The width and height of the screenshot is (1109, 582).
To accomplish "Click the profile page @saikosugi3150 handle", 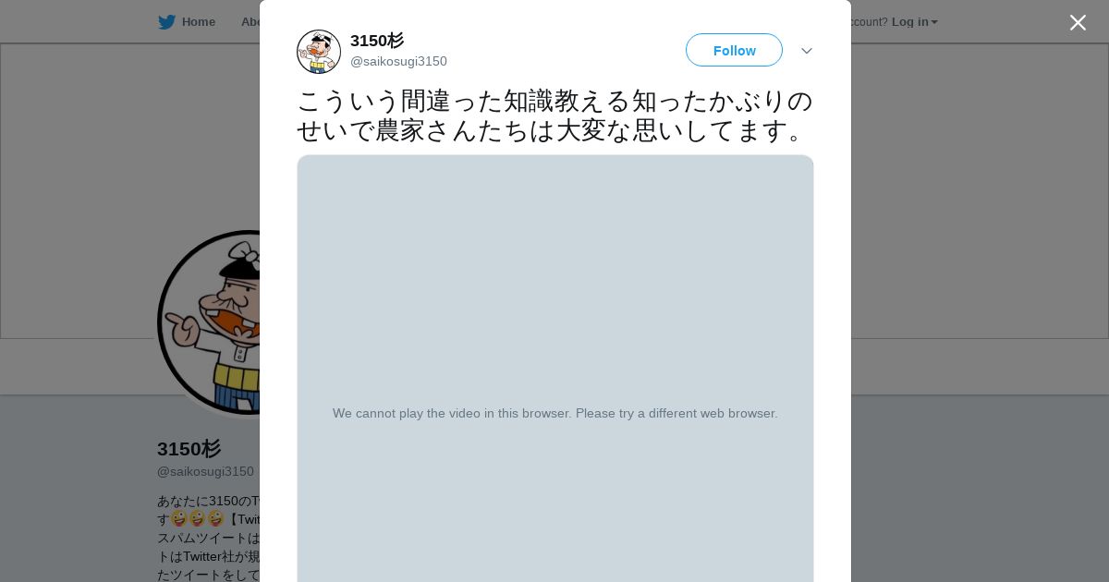I will point(205,471).
